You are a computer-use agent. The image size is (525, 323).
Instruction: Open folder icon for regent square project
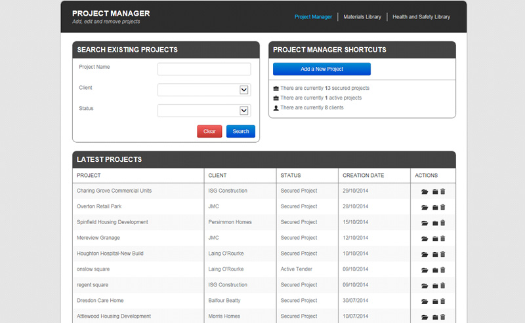[x=425, y=286]
